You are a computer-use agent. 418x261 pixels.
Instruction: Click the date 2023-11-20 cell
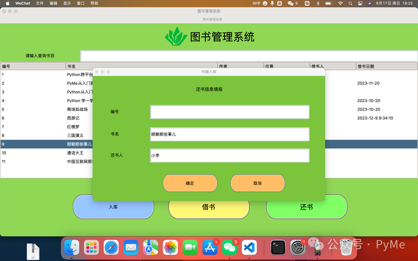[x=368, y=84]
